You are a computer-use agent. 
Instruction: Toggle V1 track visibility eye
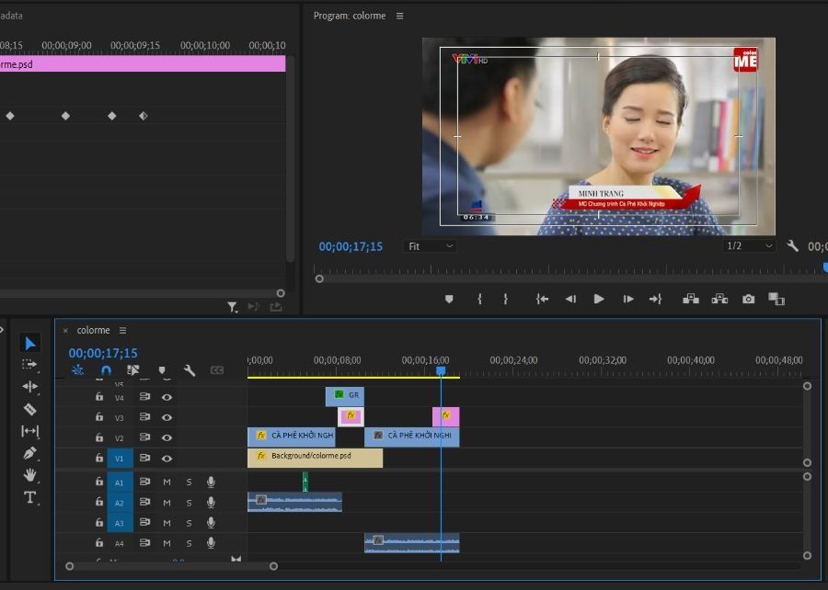(x=167, y=459)
